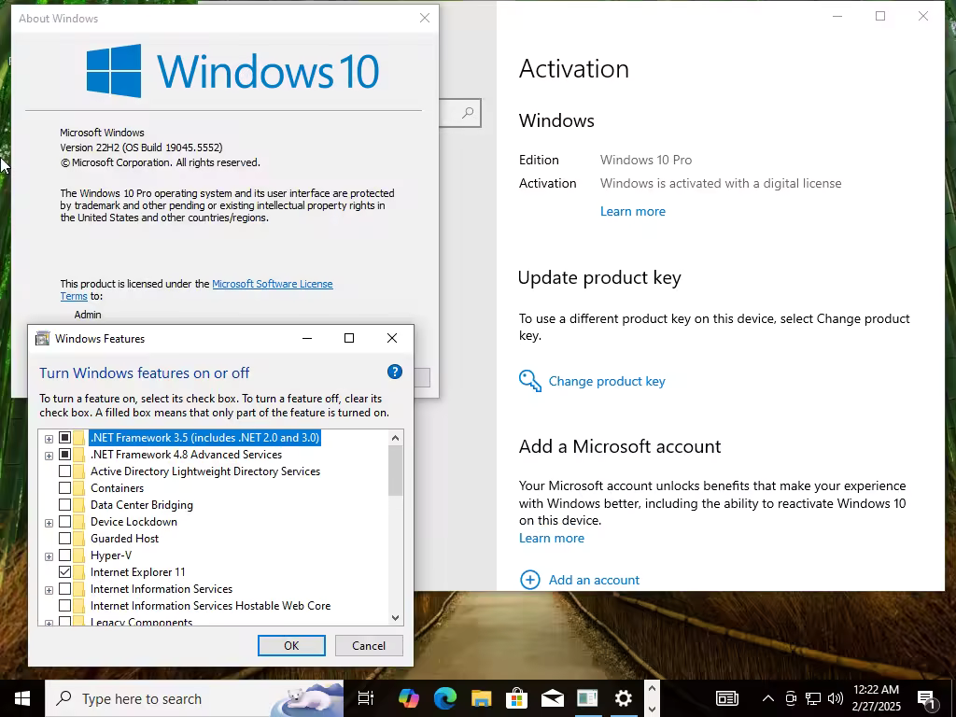
Task: Expand the Hyper-V node
Action: click(49, 556)
